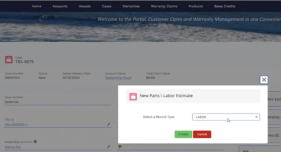The image size is (281, 152).
Task: Open the Vessels navigation tab
Action: [x=84, y=6]
